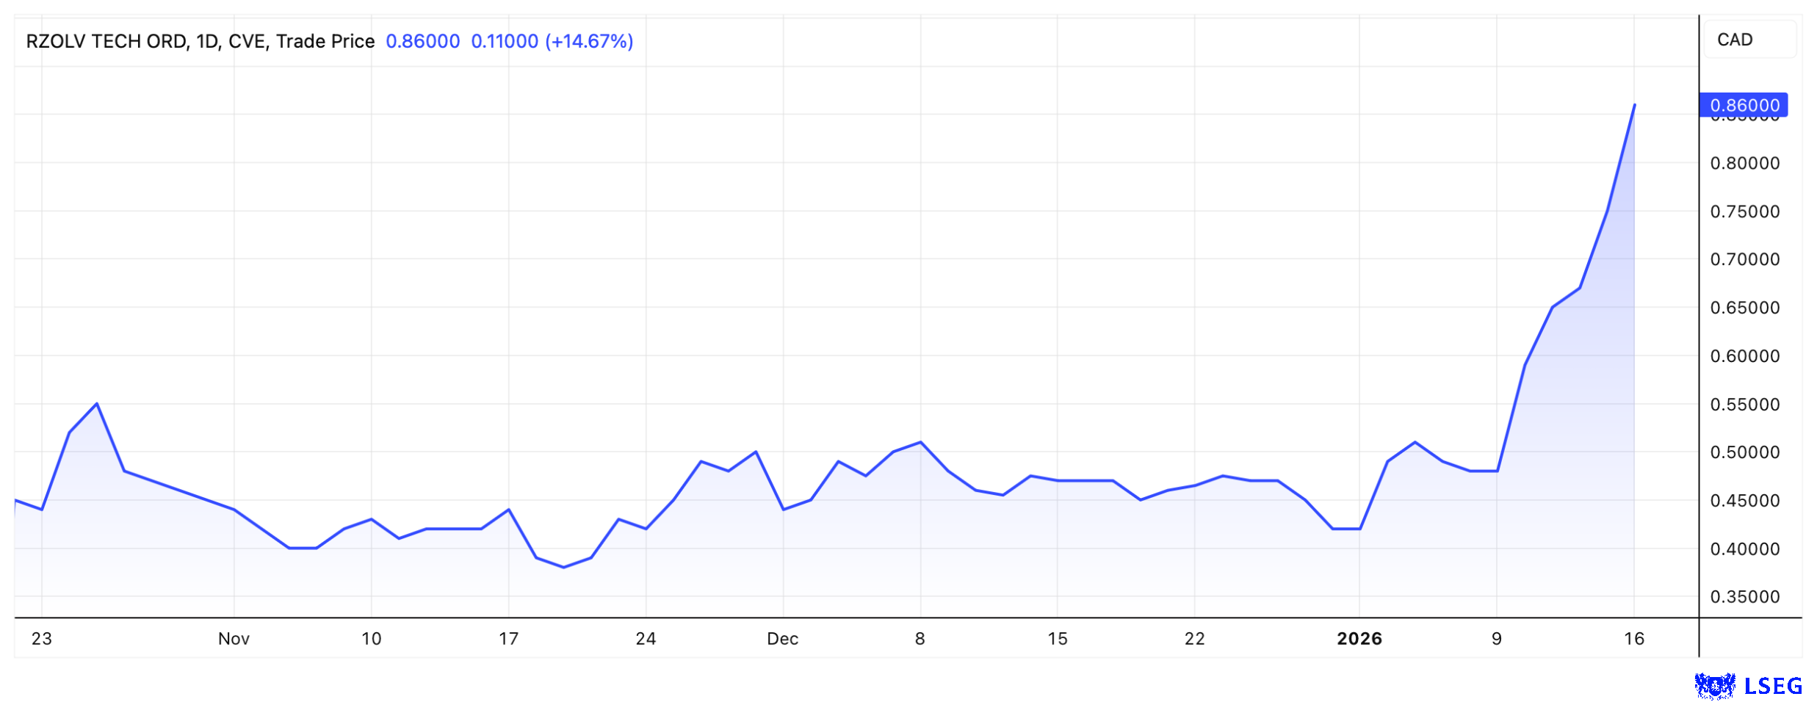This screenshot has height=702, width=1817.
Task: Click the +14.67% percent change label
Action: click(x=589, y=41)
